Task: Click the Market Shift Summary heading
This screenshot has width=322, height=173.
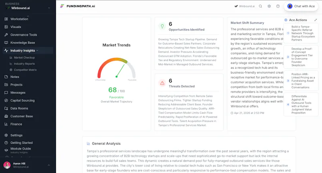Action: (x=247, y=23)
